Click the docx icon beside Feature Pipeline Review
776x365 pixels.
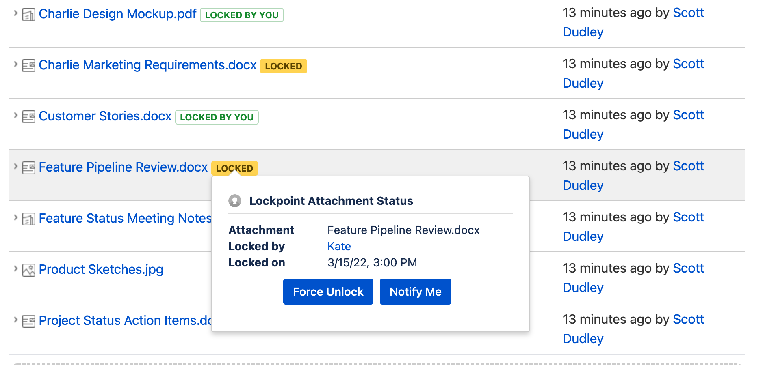pos(28,168)
